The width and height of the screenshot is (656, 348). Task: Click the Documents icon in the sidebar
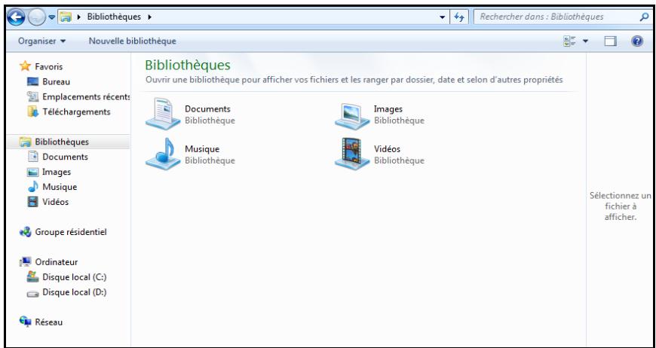coord(32,157)
